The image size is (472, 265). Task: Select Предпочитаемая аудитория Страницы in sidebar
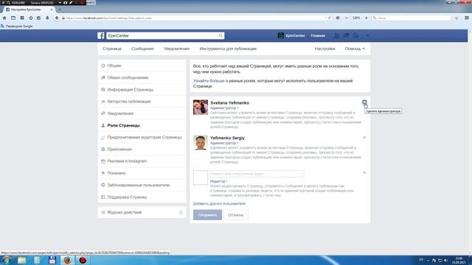pos(142,138)
